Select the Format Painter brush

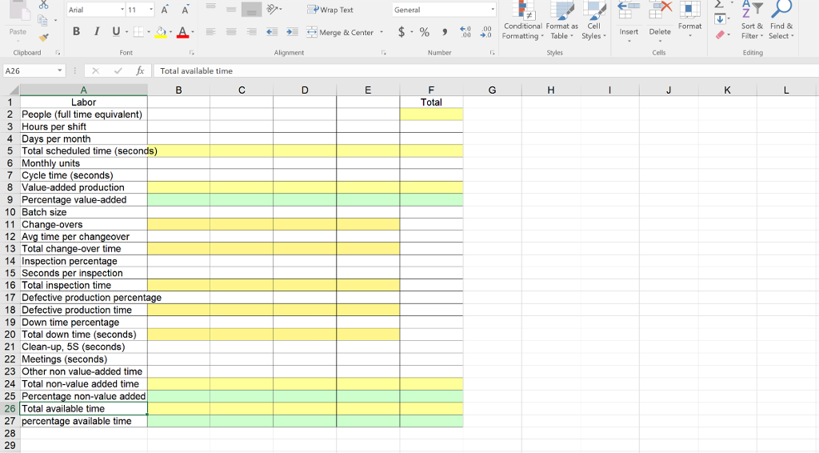pos(44,38)
